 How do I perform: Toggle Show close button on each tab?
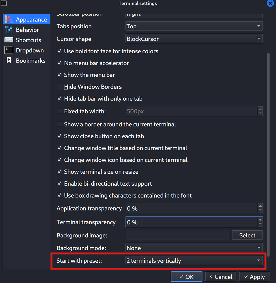pos(59,136)
